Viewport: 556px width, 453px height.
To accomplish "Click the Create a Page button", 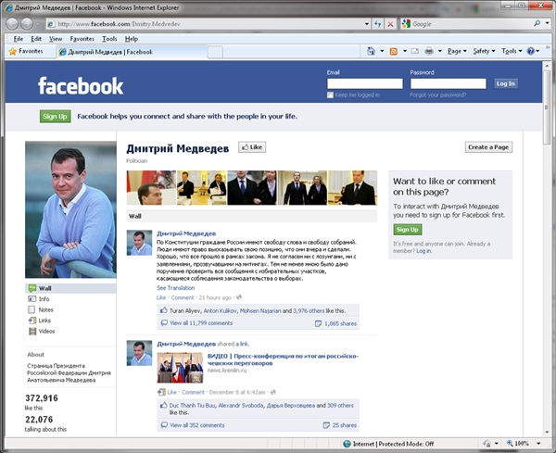I will 488,146.
